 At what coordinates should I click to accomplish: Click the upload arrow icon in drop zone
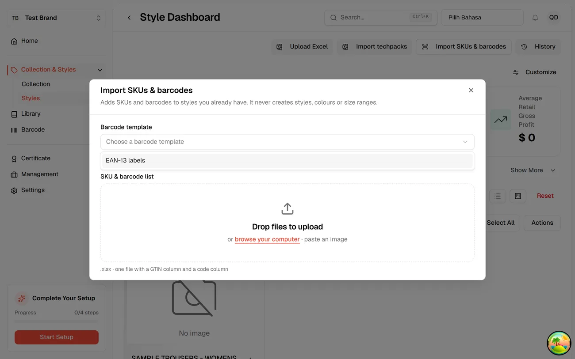[x=287, y=208]
